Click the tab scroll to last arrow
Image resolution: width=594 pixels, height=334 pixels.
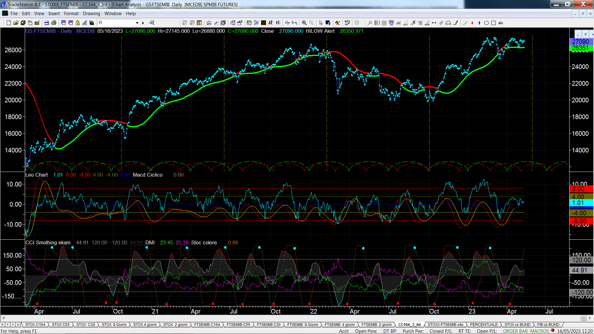tap(18, 325)
